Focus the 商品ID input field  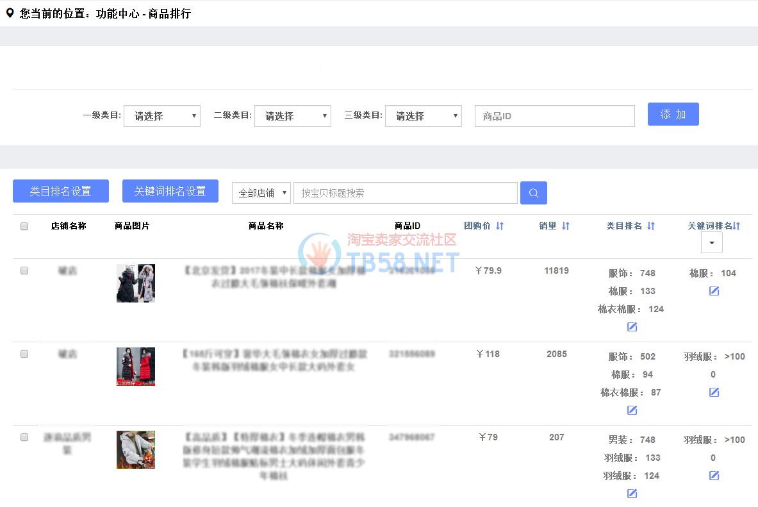554,116
